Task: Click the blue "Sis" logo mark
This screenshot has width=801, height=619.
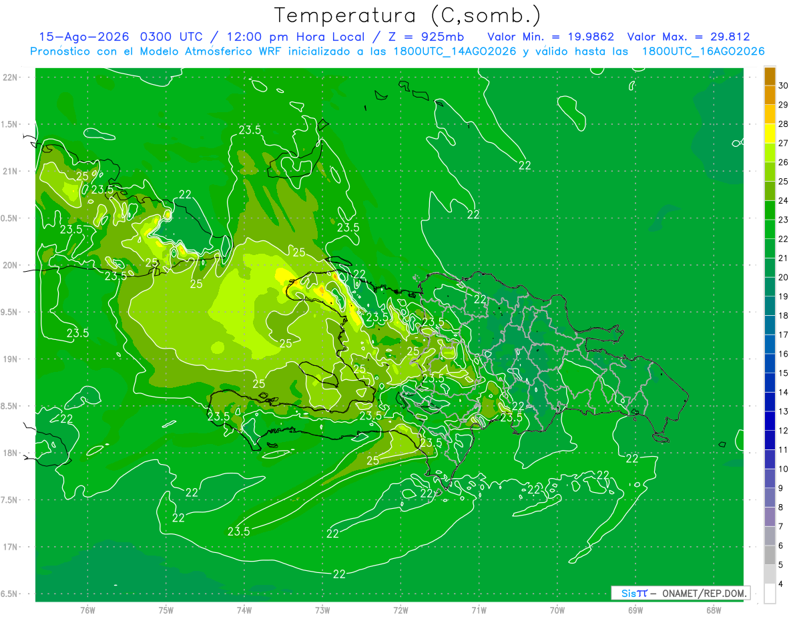Action: [x=629, y=593]
